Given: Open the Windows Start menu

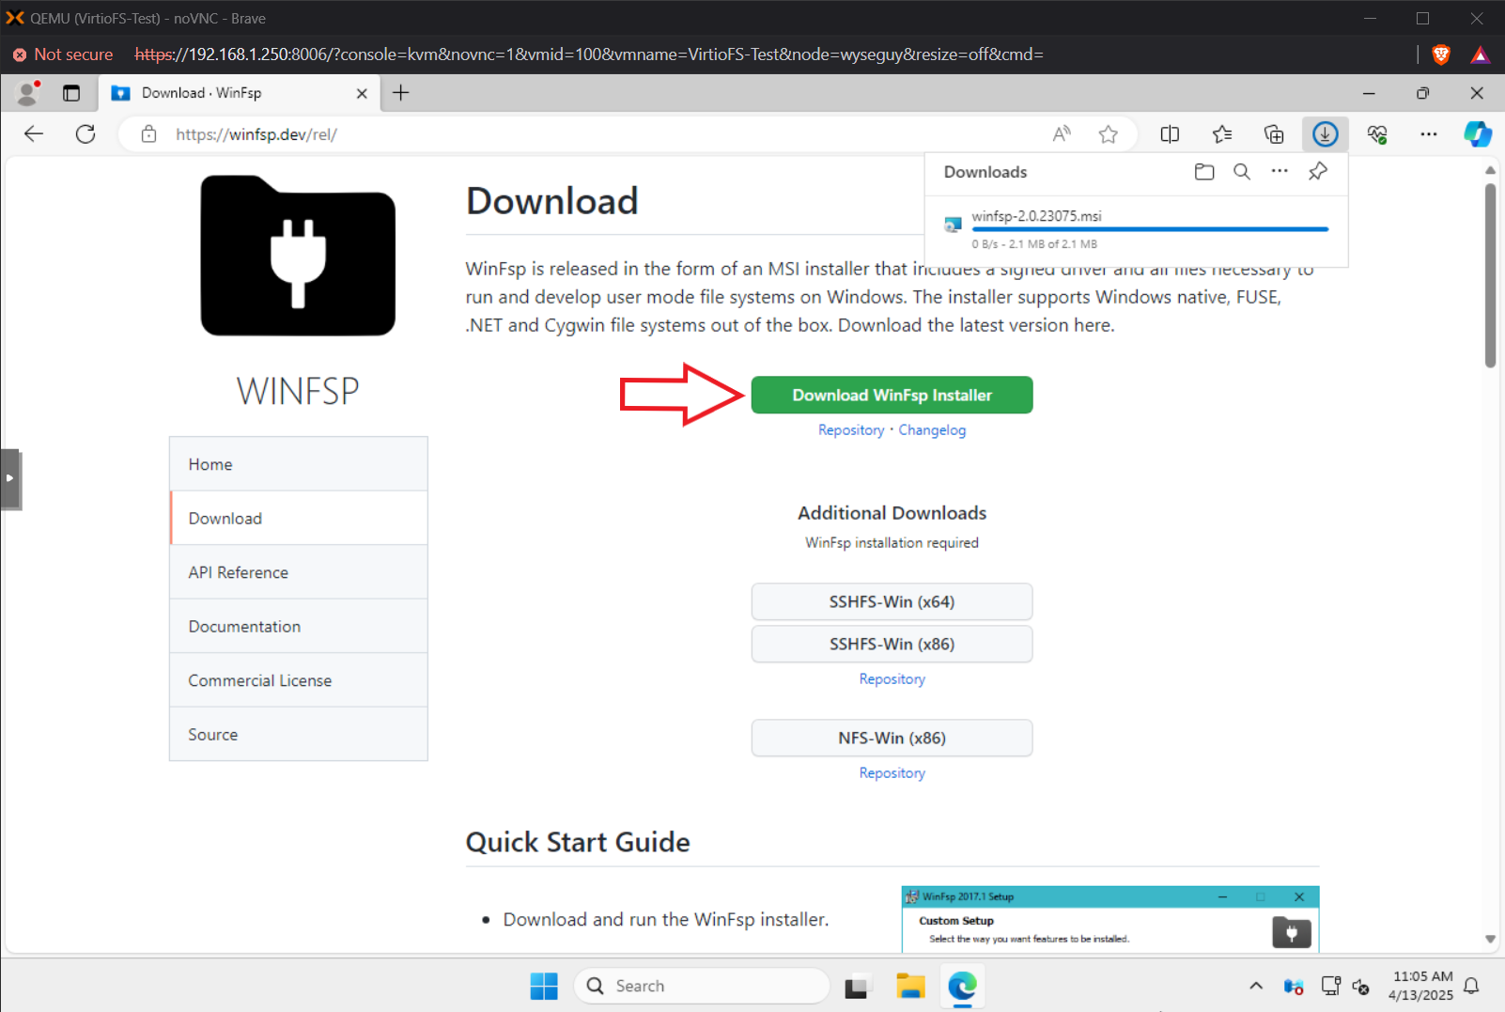Looking at the screenshot, I should (x=544, y=986).
